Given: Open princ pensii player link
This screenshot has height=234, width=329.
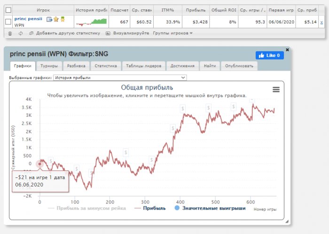Looking at the screenshot, I should (x=28, y=19).
